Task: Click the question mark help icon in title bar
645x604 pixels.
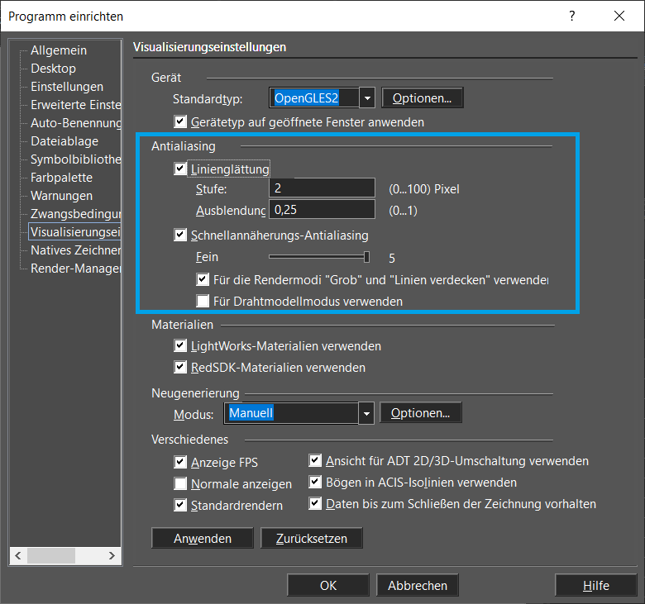Action: (x=571, y=16)
